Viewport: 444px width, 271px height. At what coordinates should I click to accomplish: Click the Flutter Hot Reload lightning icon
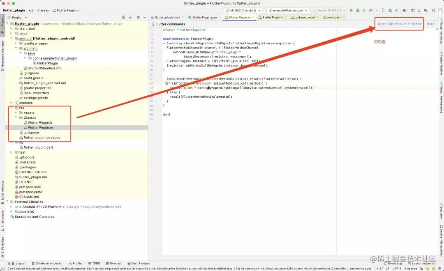coord(377,10)
